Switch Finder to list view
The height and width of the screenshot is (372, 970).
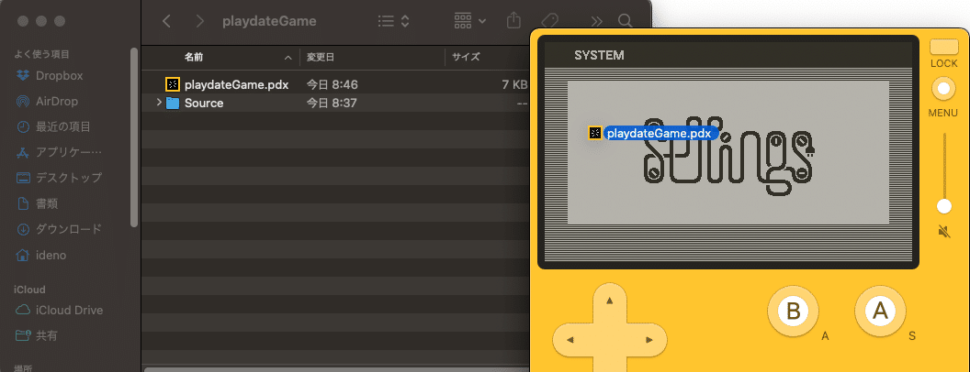(393, 21)
